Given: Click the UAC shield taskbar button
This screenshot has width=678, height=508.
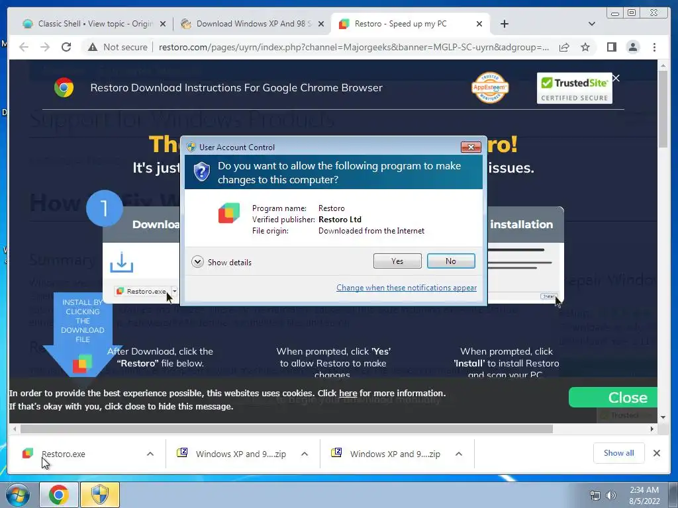Looking at the screenshot, I should coord(99,495).
